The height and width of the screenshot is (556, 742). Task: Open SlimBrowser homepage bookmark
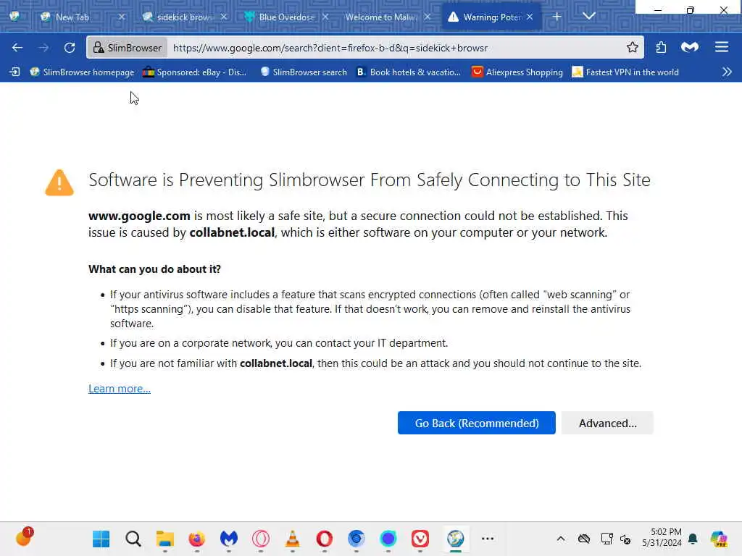pyautogui.click(x=83, y=72)
